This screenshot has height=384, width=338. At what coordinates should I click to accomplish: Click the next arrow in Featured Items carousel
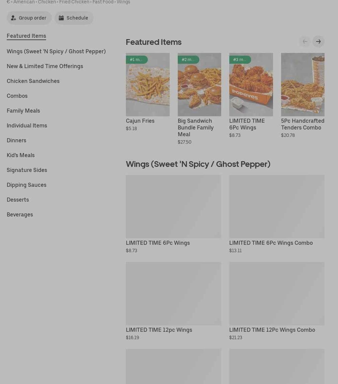(x=318, y=41)
